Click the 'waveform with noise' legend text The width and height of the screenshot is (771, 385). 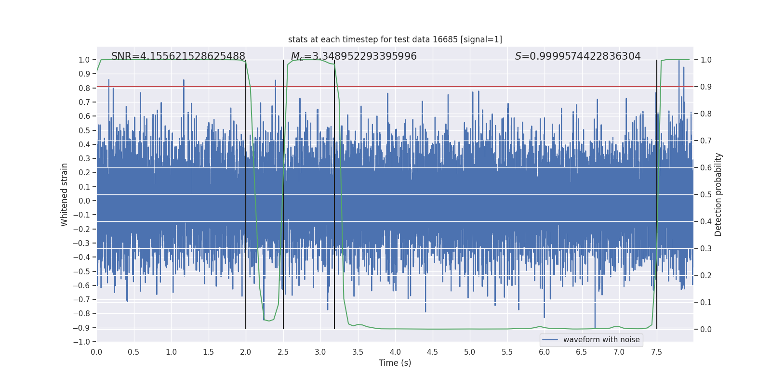pyautogui.click(x=601, y=340)
